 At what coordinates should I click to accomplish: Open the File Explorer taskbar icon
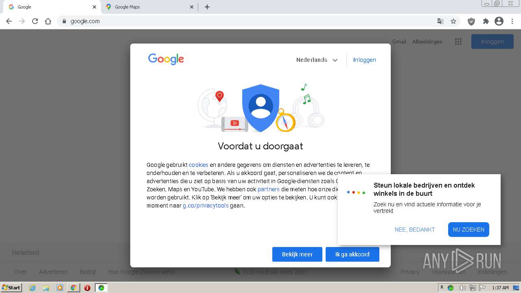[46, 288]
